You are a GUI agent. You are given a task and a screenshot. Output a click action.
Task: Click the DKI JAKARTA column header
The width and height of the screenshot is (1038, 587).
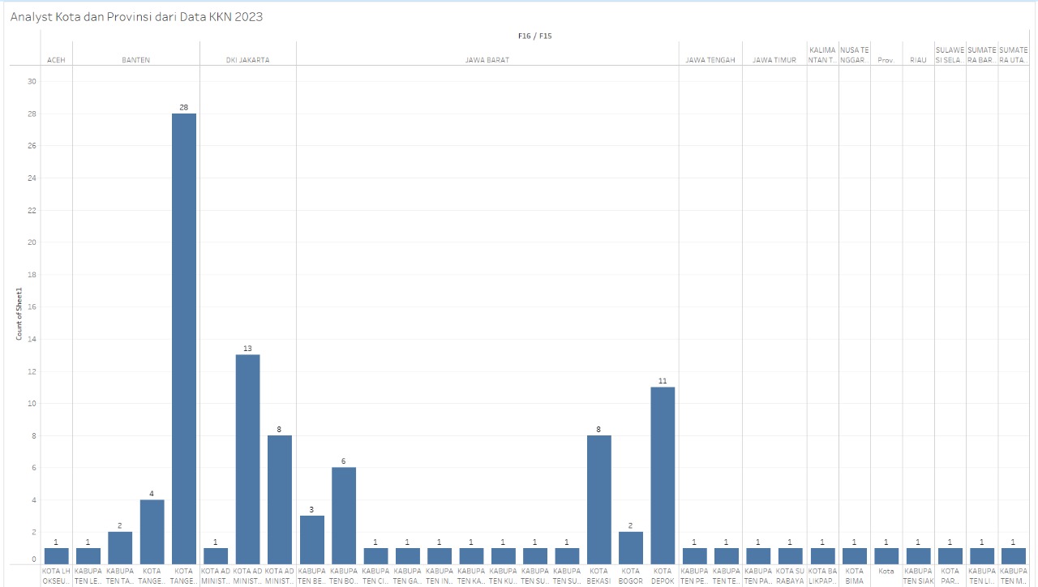(x=247, y=60)
